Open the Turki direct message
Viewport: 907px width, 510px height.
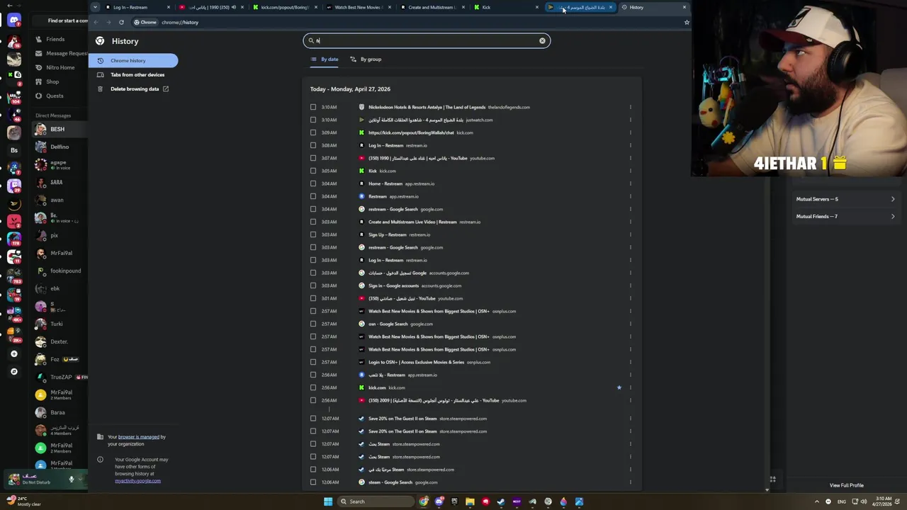click(x=60, y=324)
